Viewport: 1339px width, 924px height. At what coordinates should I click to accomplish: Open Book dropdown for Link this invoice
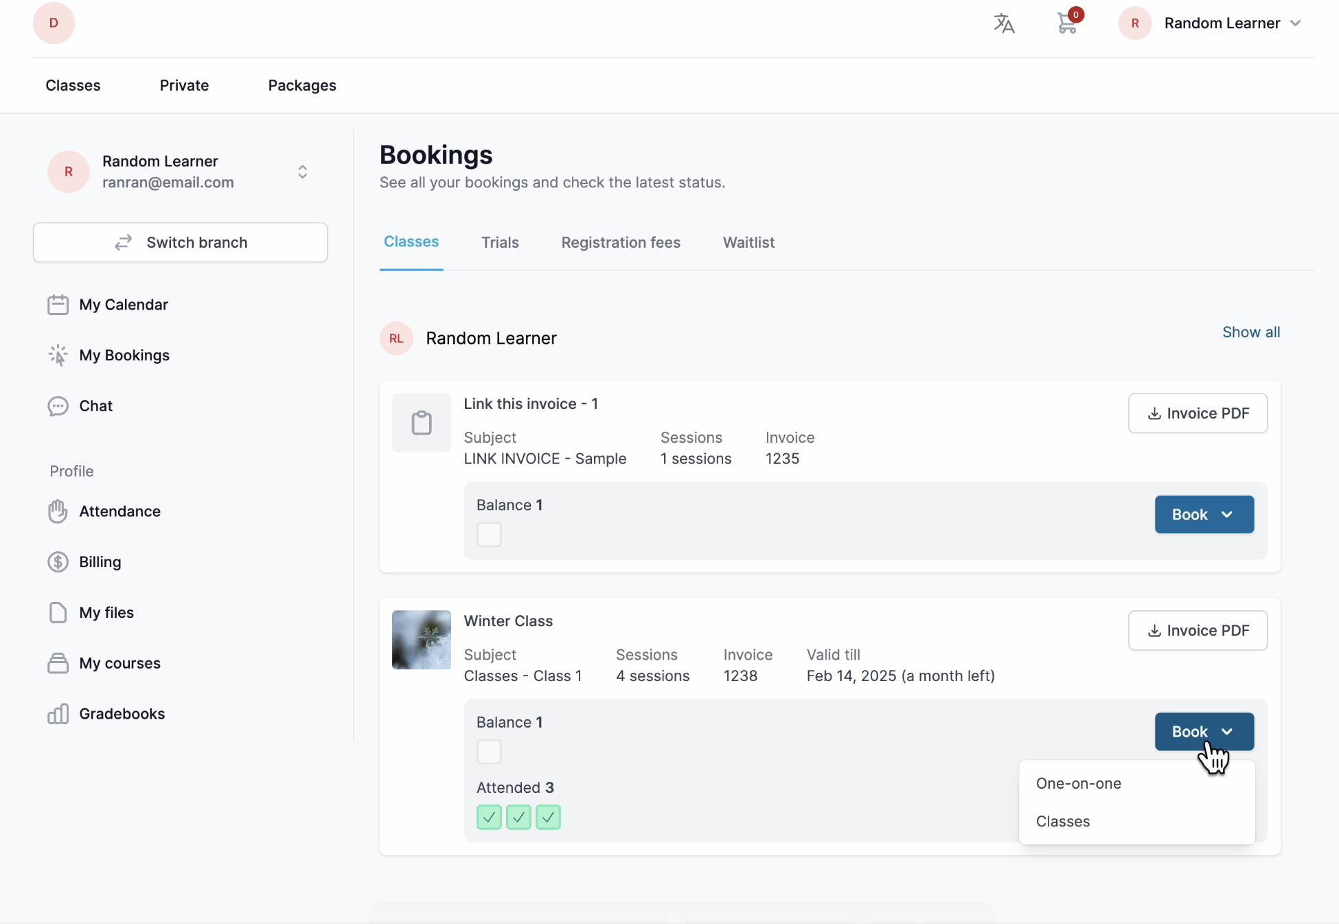tap(1204, 515)
